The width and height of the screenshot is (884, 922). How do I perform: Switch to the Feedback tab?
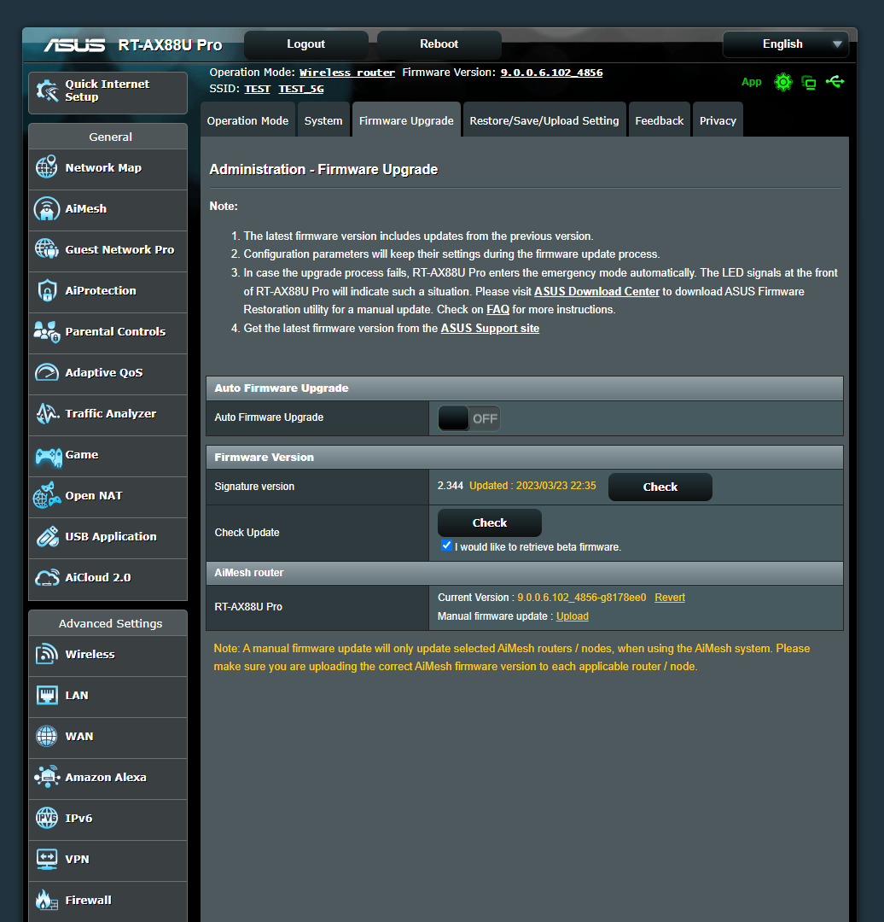coord(660,120)
